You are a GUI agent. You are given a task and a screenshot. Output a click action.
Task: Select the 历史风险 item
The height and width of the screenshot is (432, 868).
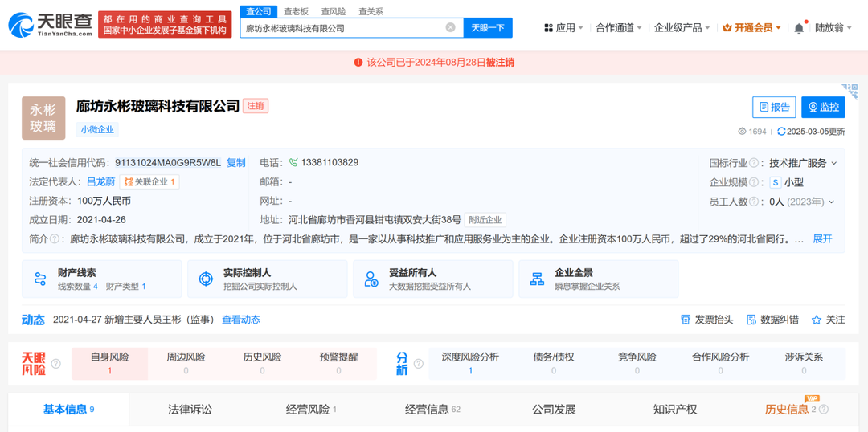tap(262, 364)
